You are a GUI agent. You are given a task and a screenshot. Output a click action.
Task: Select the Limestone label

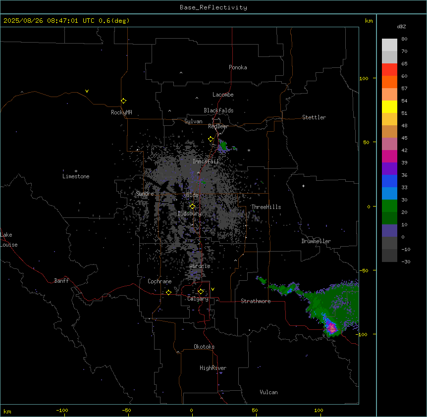[76, 176]
